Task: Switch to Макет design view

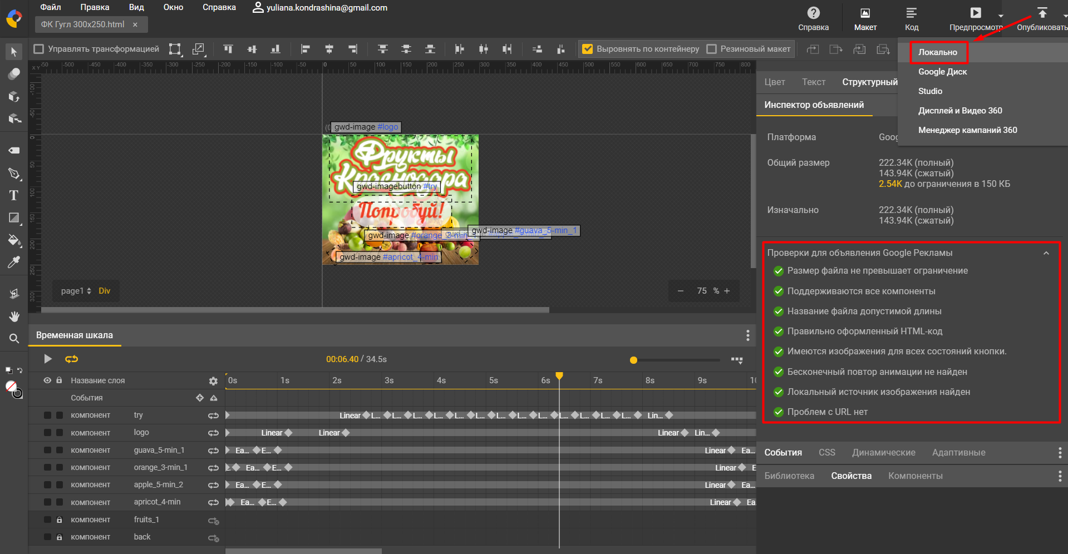Action: (x=865, y=18)
